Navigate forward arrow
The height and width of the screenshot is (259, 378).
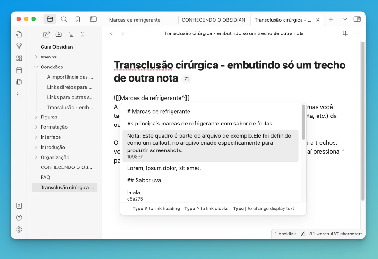(122, 33)
